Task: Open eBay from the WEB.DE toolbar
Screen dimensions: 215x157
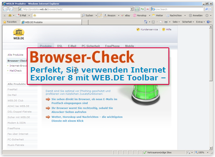Action: click(126, 16)
